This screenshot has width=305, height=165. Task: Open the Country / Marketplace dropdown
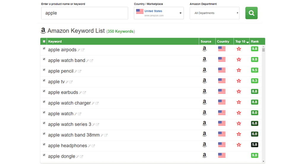click(x=159, y=13)
